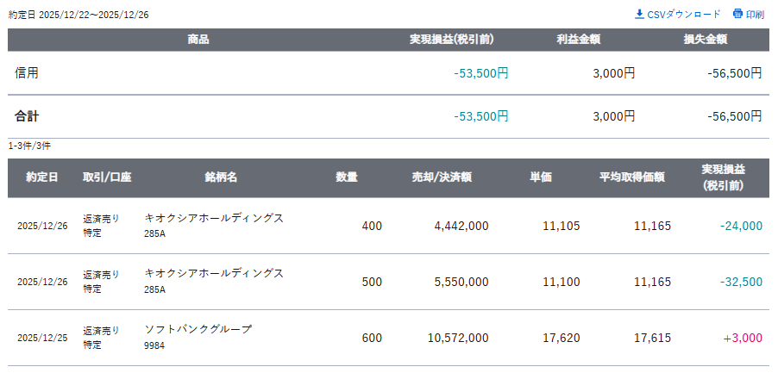
Task: Click the 2025/12/25 trade date cell
Action: point(41,338)
